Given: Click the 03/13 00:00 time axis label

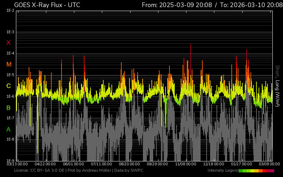Looking at the screenshot, I should pos(17,164).
